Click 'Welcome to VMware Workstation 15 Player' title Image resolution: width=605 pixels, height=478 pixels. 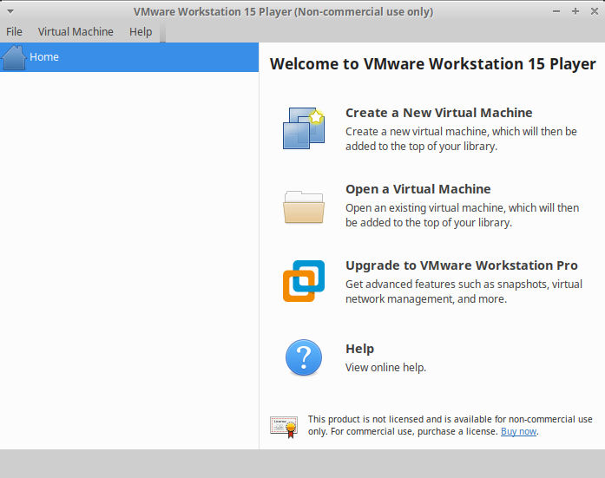(433, 64)
